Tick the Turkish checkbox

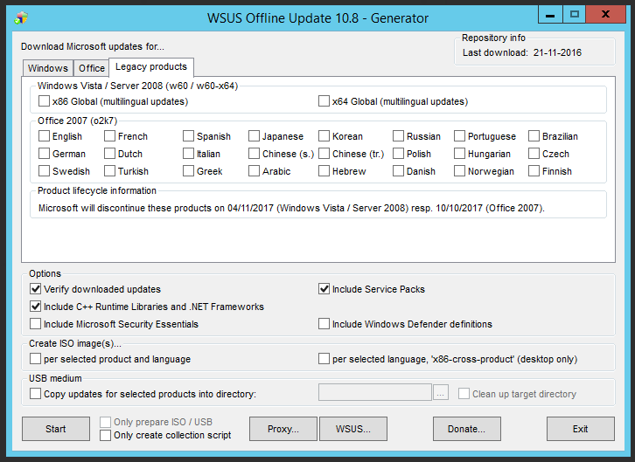pyautogui.click(x=109, y=171)
